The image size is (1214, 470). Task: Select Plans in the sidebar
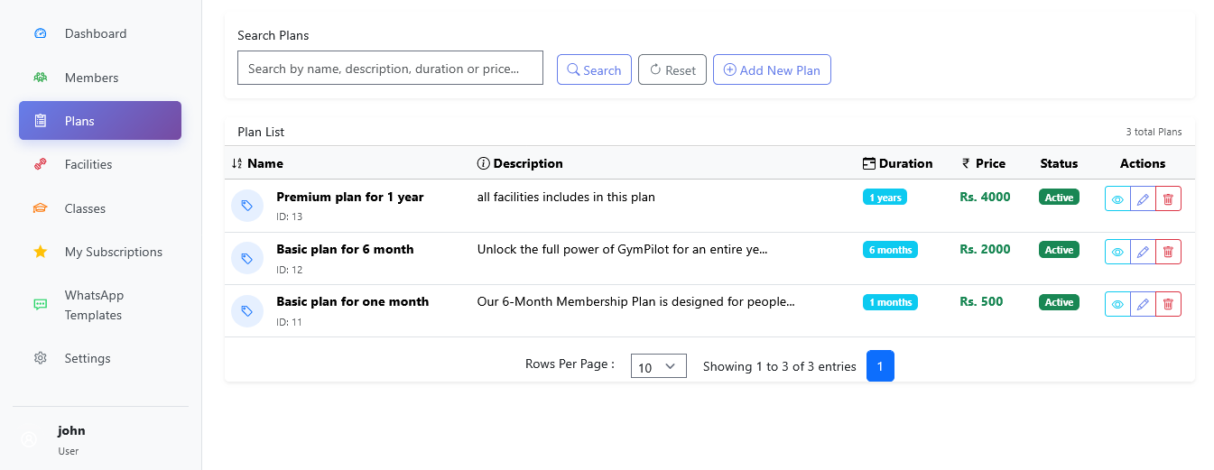pyautogui.click(x=100, y=121)
